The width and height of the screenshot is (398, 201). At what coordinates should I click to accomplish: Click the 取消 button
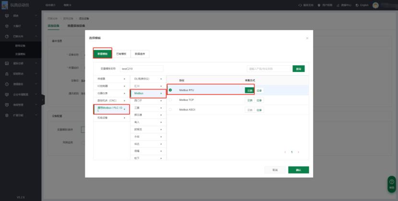pos(275,170)
